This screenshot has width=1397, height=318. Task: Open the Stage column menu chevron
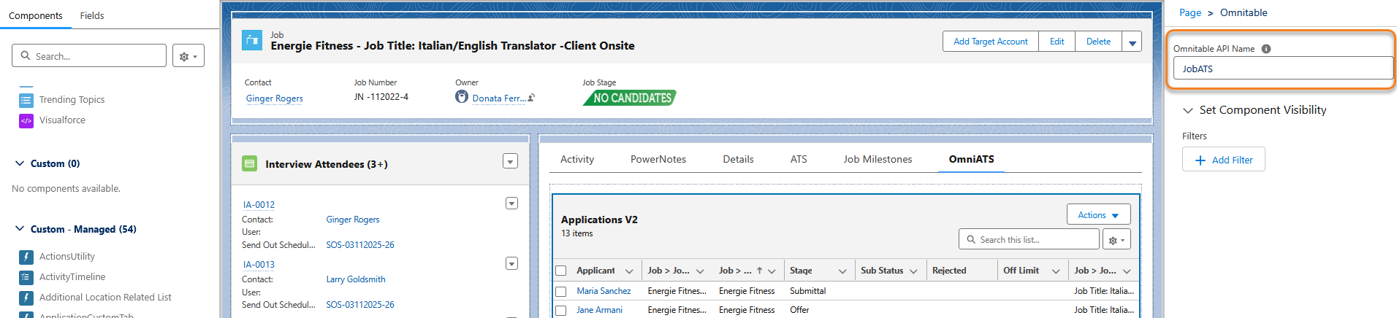(842, 271)
